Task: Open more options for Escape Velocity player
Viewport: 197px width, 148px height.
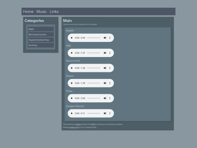Action: pos(110,113)
